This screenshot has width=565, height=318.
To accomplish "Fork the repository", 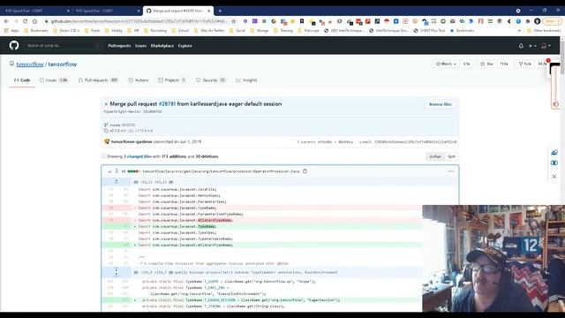I will click(x=524, y=64).
